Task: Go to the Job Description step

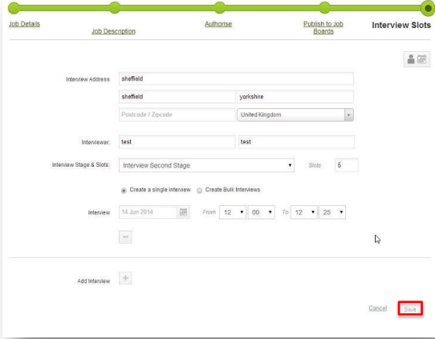Action: click(113, 31)
